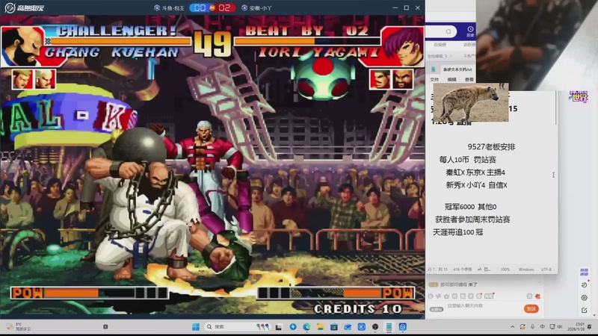Click the emoji smiley icon in chat toolbar

pos(431,296)
